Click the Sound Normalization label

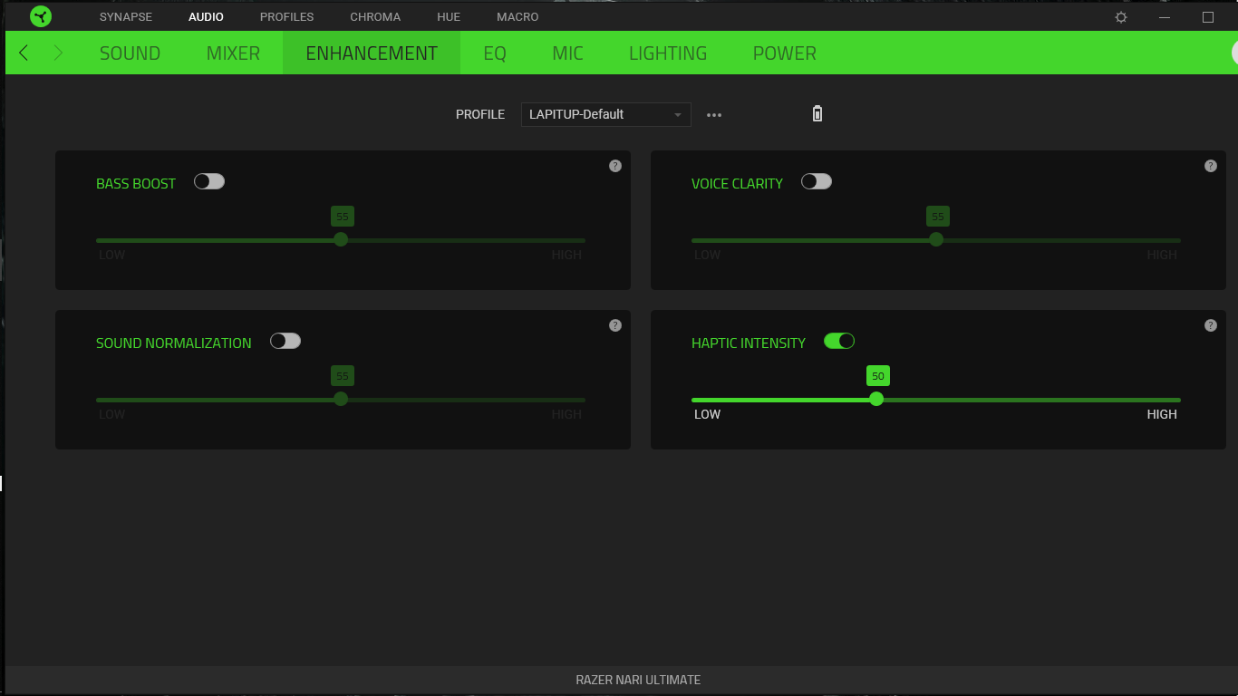coord(174,343)
